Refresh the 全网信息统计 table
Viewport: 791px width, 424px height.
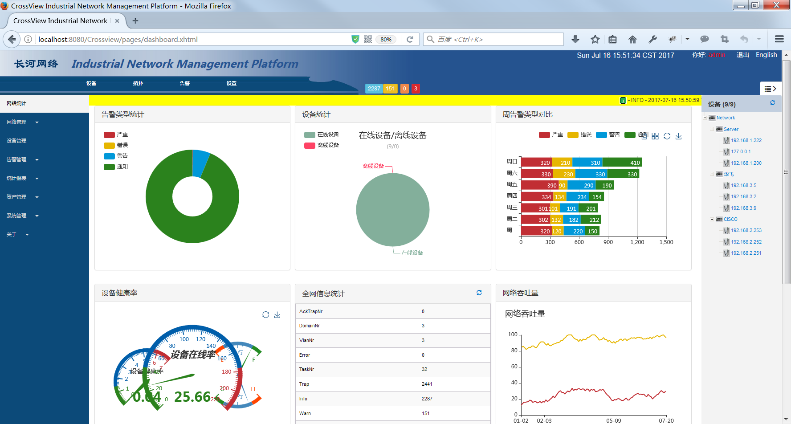point(479,293)
